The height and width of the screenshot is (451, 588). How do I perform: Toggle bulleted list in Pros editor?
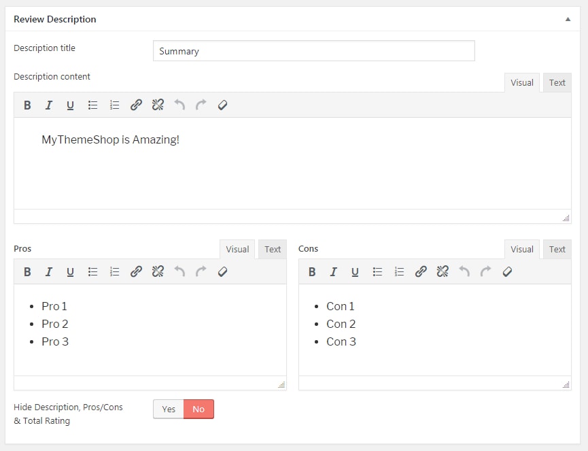pos(92,271)
